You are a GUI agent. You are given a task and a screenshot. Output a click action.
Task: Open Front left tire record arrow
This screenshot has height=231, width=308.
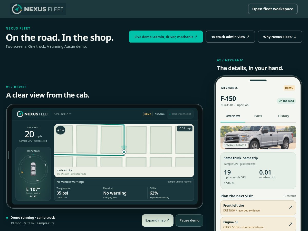[290, 208]
